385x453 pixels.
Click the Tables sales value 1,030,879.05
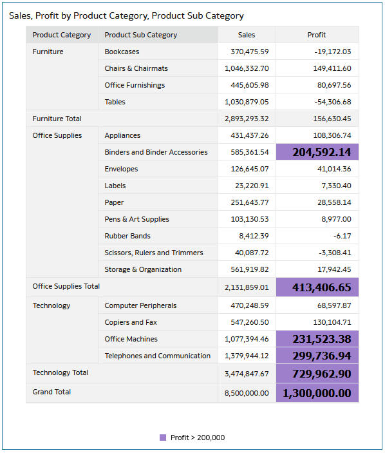pos(247,102)
